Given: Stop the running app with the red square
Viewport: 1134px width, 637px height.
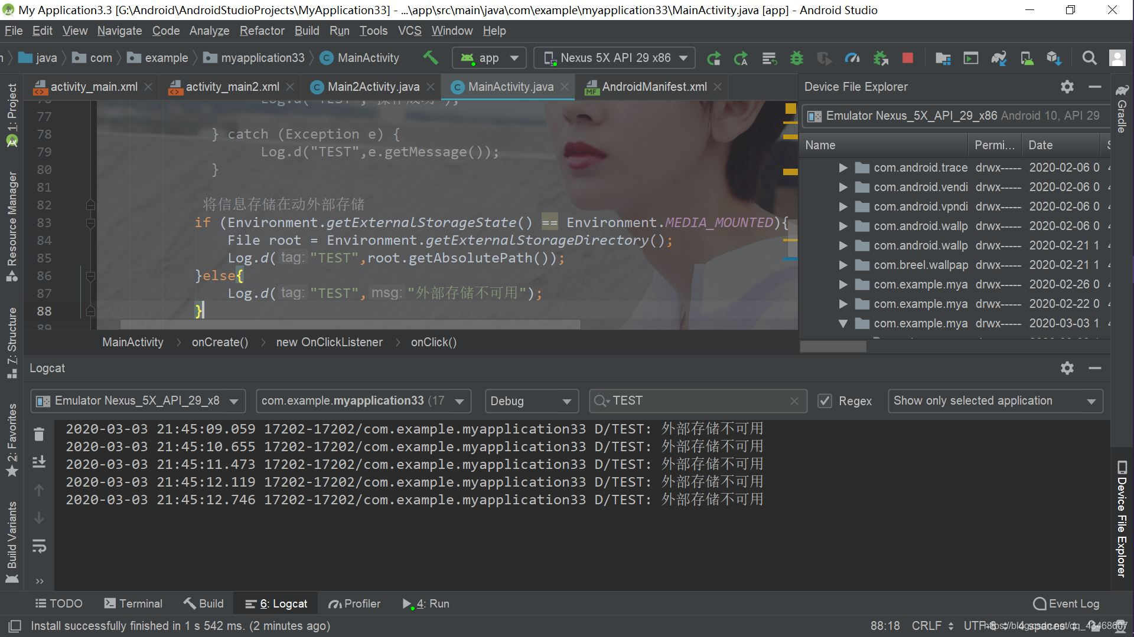Looking at the screenshot, I should [908, 58].
